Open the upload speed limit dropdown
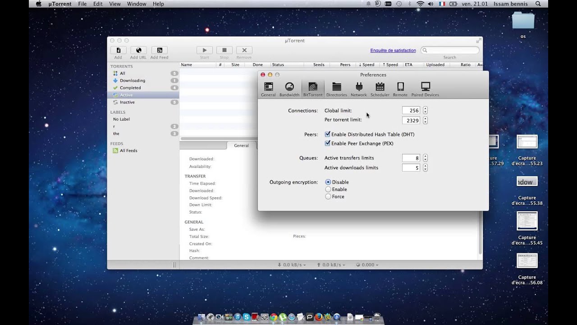Image resolution: width=577 pixels, height=325 pixels. click(x=331, y=265)
